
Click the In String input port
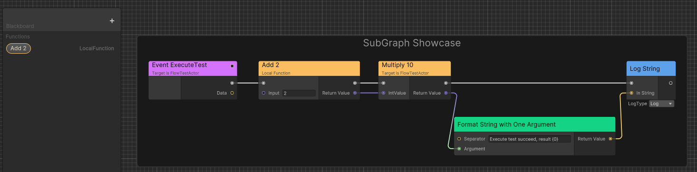tap(631, 93)
